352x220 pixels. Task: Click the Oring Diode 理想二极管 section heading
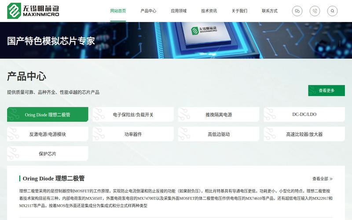53,179
